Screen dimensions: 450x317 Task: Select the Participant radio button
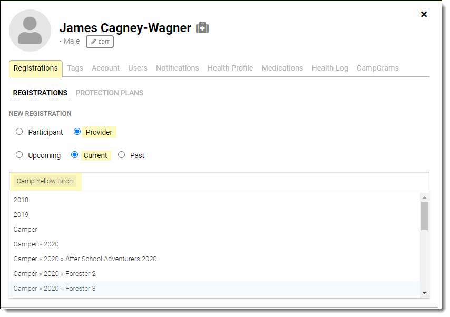click(x=19, y=132)
